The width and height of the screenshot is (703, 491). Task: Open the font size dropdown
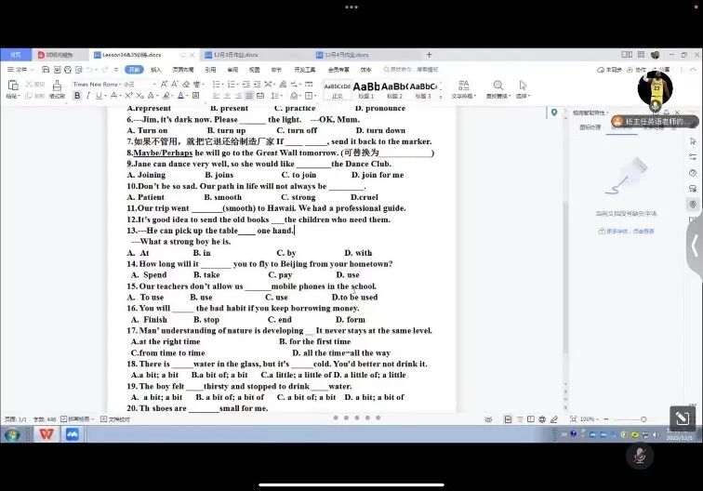coord(154,85)
